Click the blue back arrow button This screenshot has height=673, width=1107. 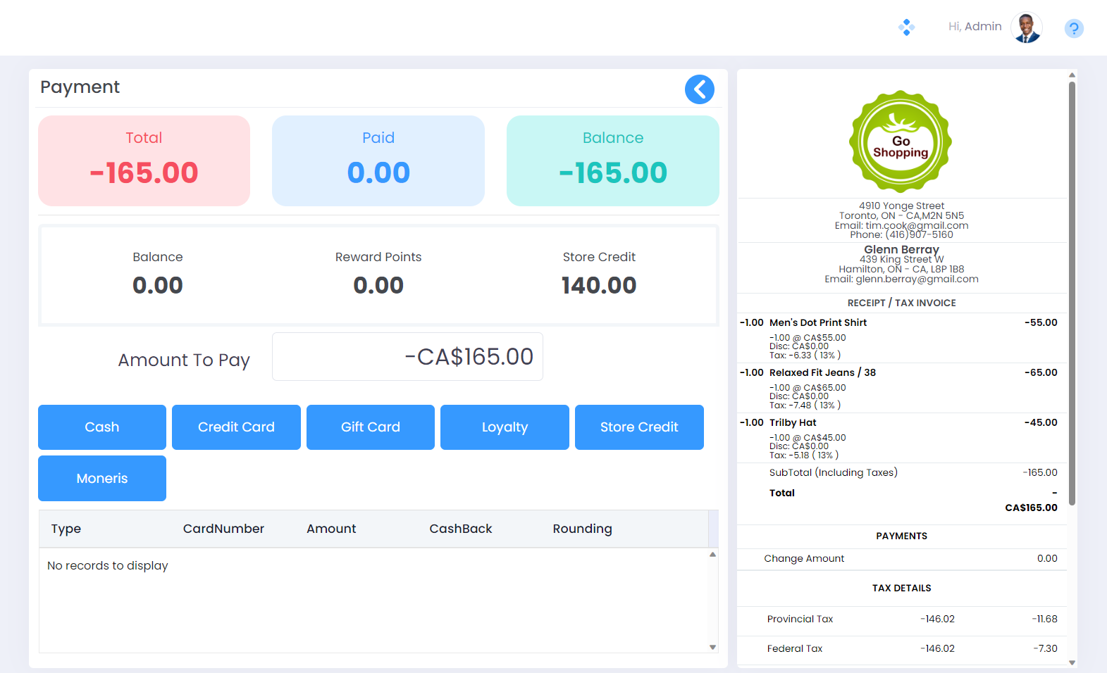click(x=699, y=89)
